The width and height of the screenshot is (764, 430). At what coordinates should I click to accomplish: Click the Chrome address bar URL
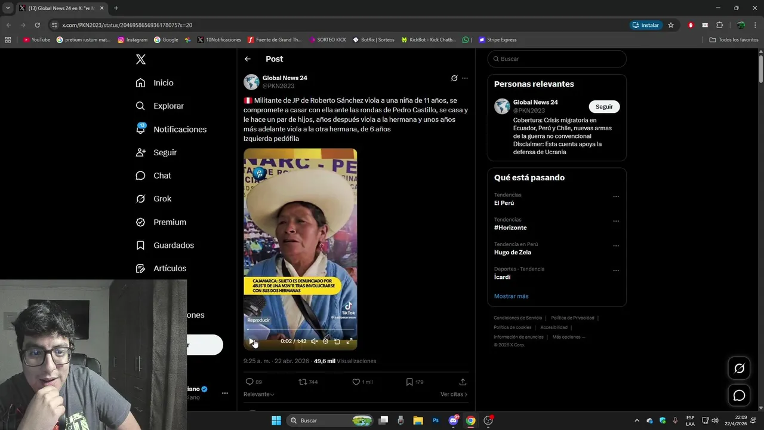pos(127,25)
